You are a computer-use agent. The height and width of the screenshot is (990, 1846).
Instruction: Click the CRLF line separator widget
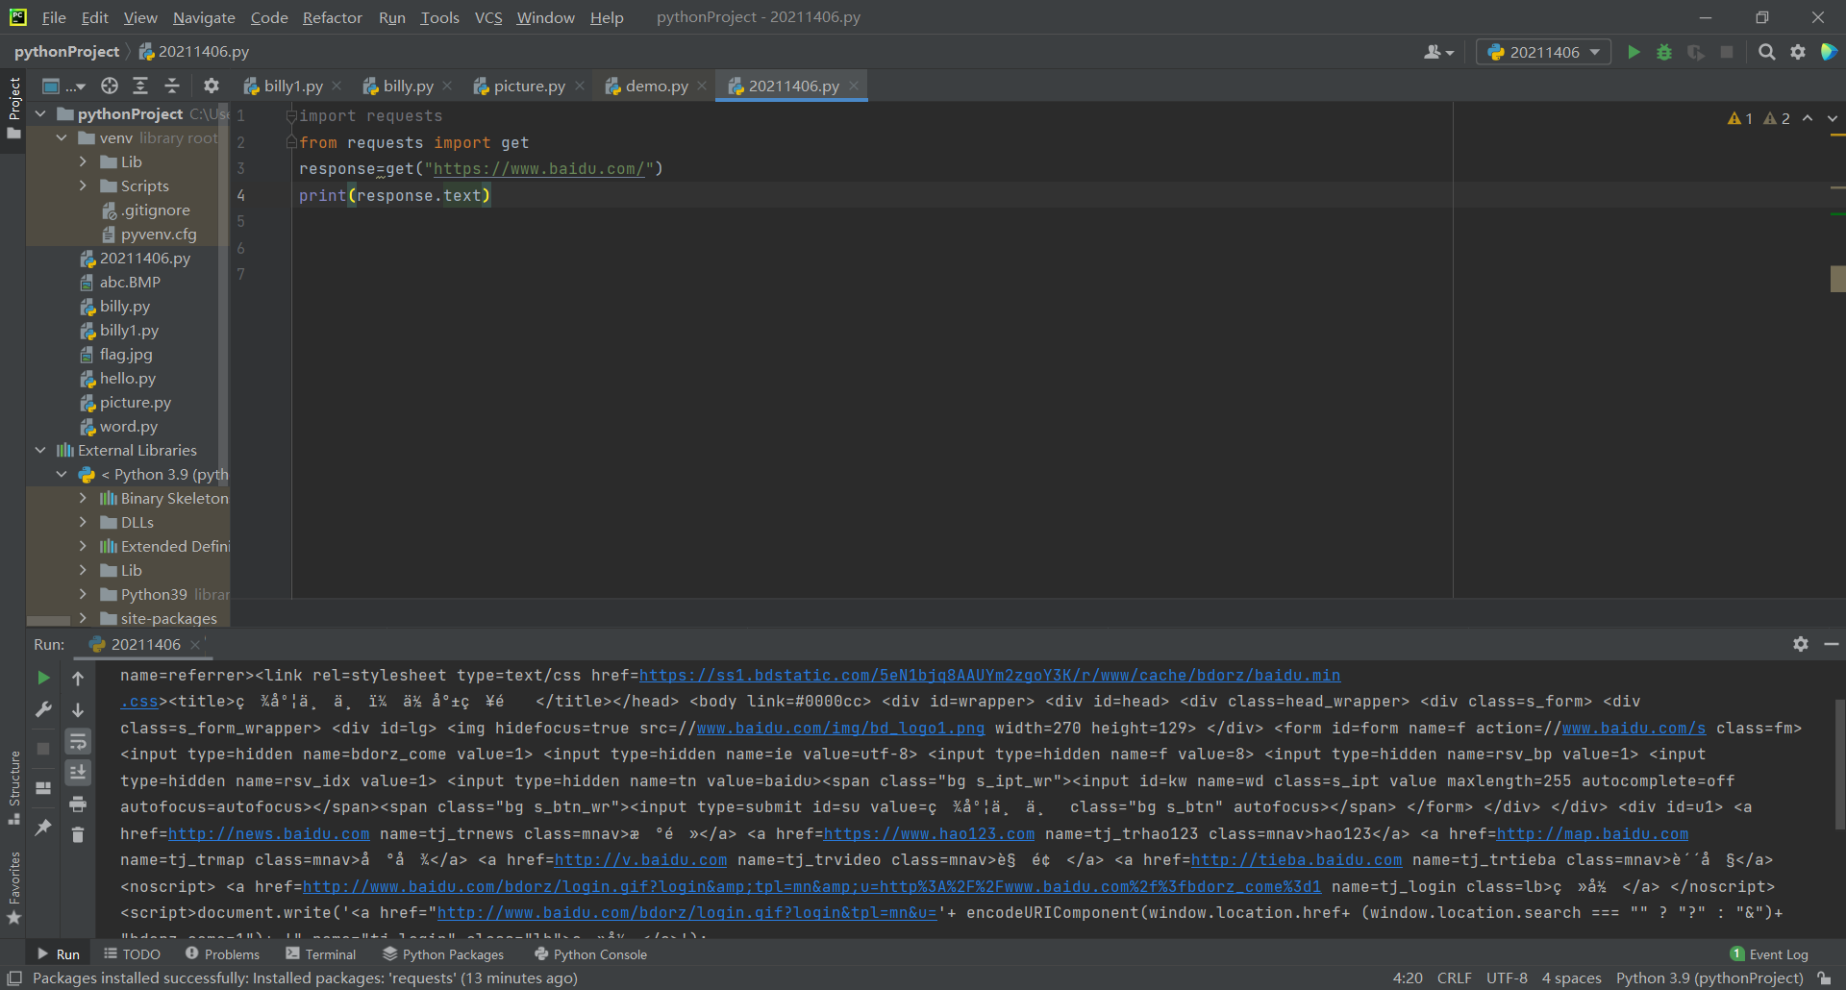[1454, 978]
